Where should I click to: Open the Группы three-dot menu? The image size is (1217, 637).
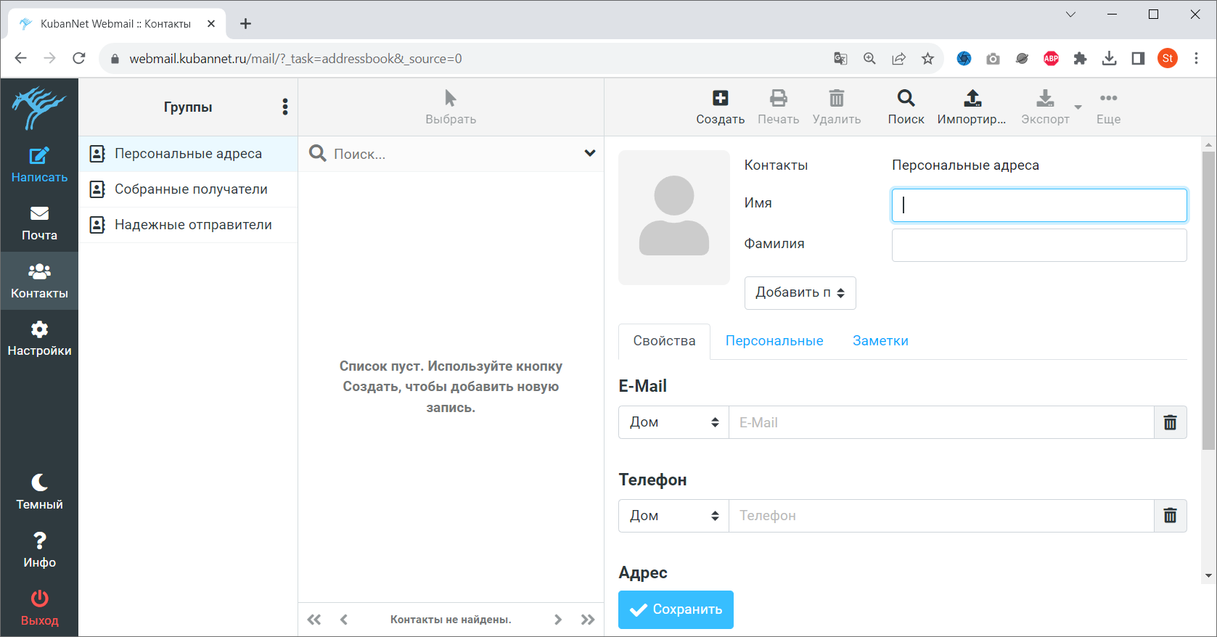pos(285,107)
